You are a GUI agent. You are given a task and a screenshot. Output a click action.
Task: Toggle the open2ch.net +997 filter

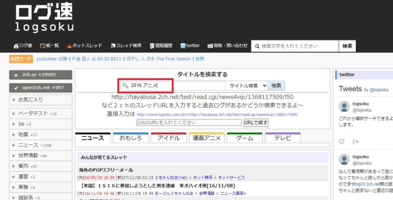[40, 88]
